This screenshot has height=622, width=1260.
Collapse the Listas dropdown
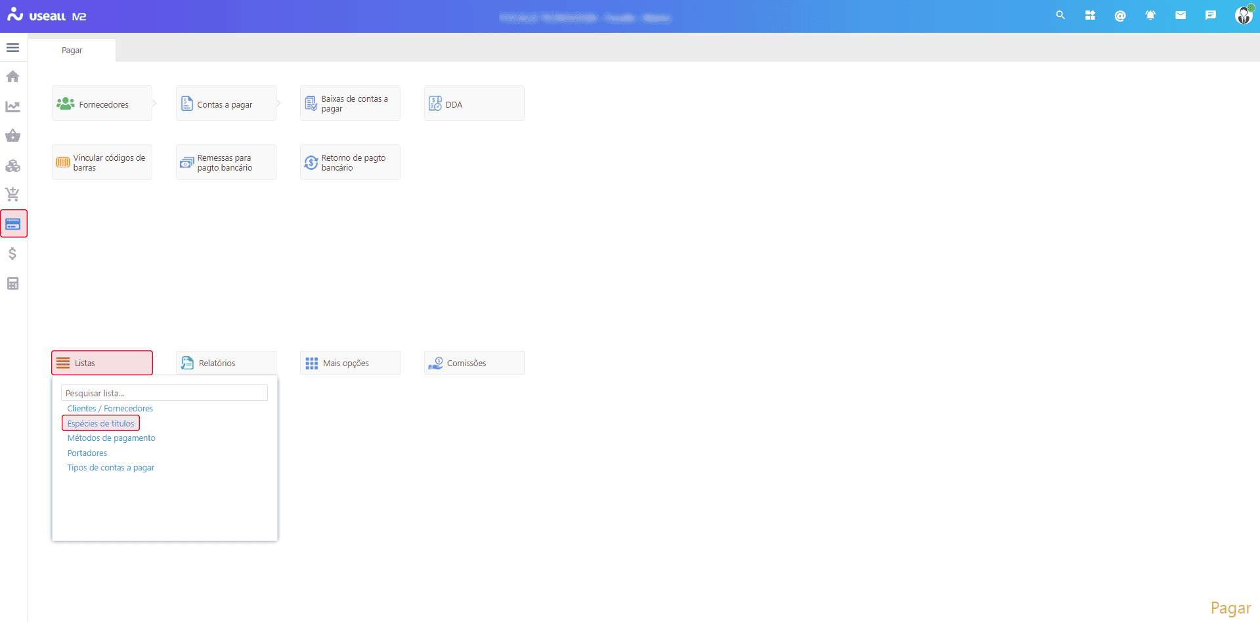(x=102, y=363)
